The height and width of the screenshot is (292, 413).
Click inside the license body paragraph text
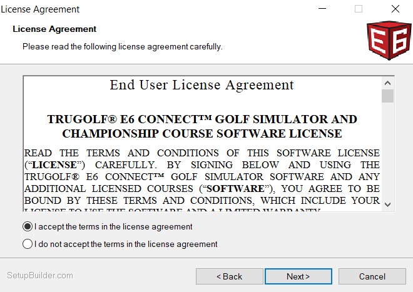(x=201, y=176)
